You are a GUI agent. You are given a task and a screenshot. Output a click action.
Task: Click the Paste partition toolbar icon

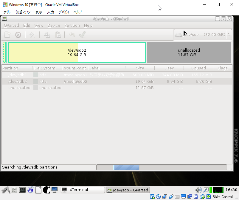pyautogui.click(x=58, y=35)
